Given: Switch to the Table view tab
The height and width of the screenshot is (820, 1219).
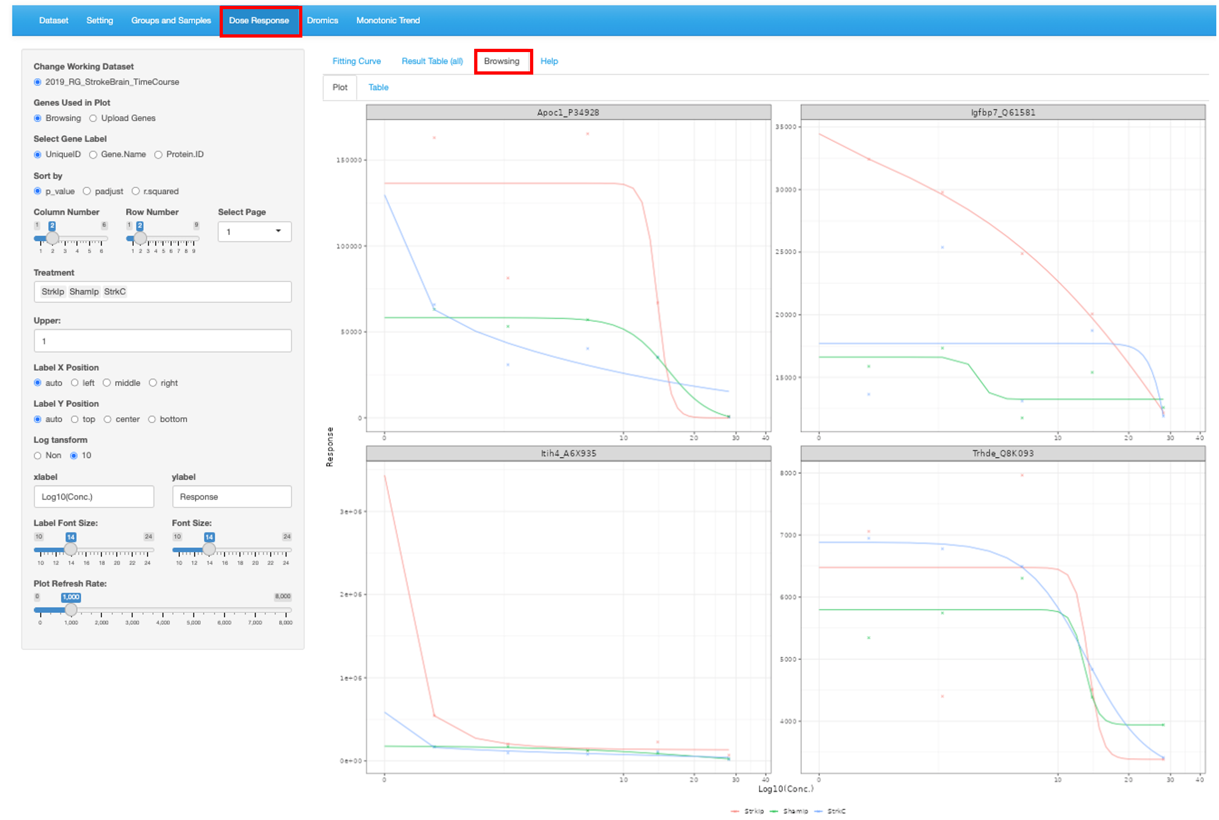Looking at the screenshot, I should tap(378, 87).
